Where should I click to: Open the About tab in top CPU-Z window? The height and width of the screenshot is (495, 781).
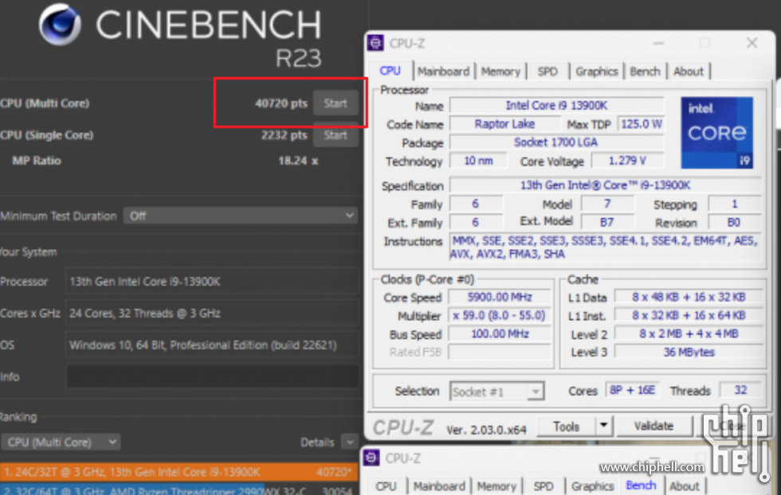pyautogui.click(x=689, y=71)
